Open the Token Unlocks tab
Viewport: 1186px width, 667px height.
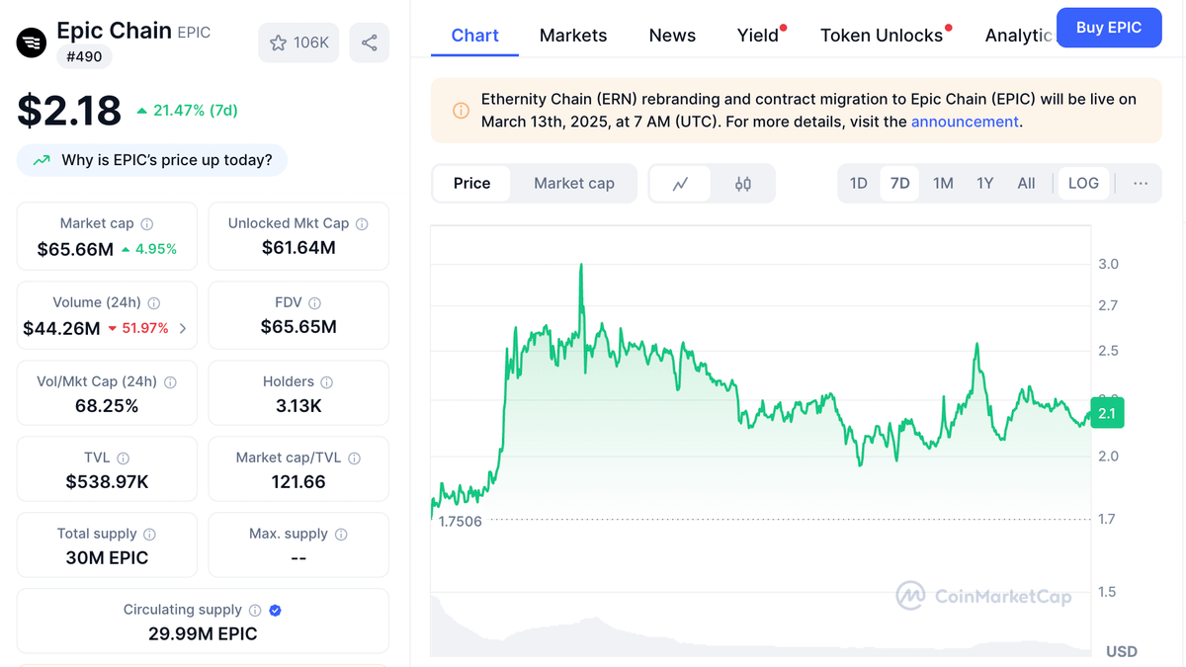coord(882,36)
